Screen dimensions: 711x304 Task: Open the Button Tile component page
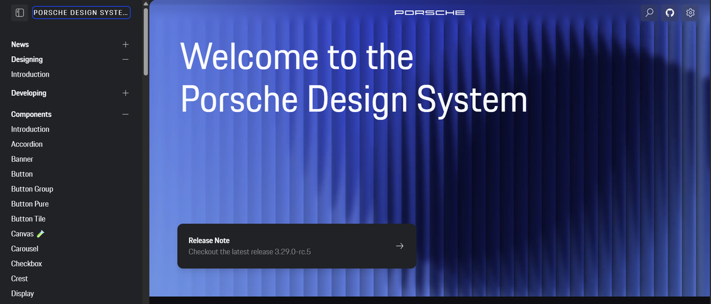[x=28, y=219]
